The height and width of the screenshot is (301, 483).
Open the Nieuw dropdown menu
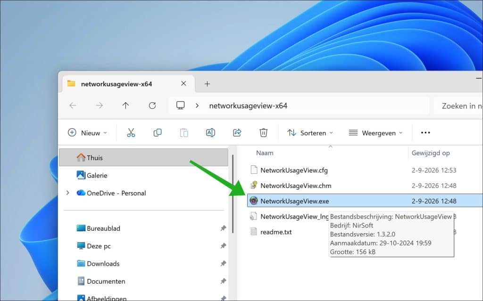pos(87,133)
